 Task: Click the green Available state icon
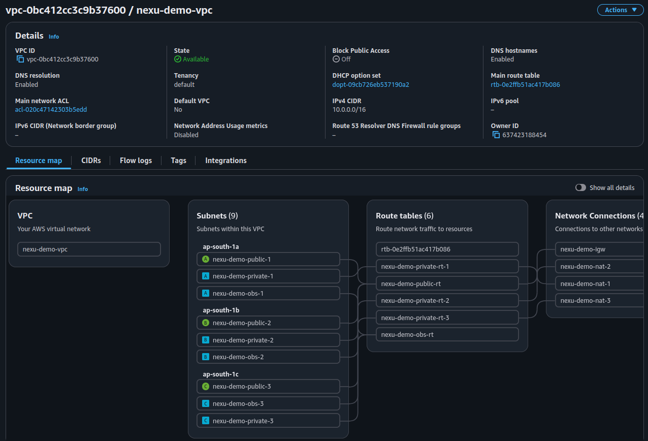[177, 59]
